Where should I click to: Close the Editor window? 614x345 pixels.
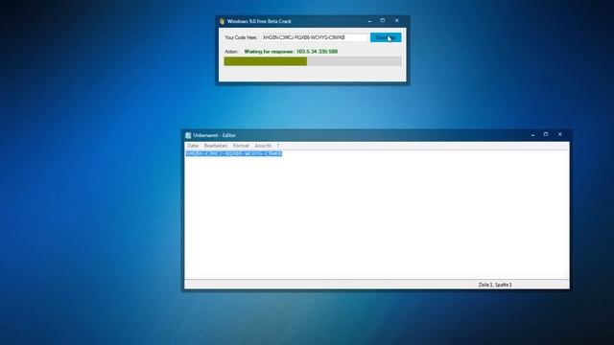(560, 134)
